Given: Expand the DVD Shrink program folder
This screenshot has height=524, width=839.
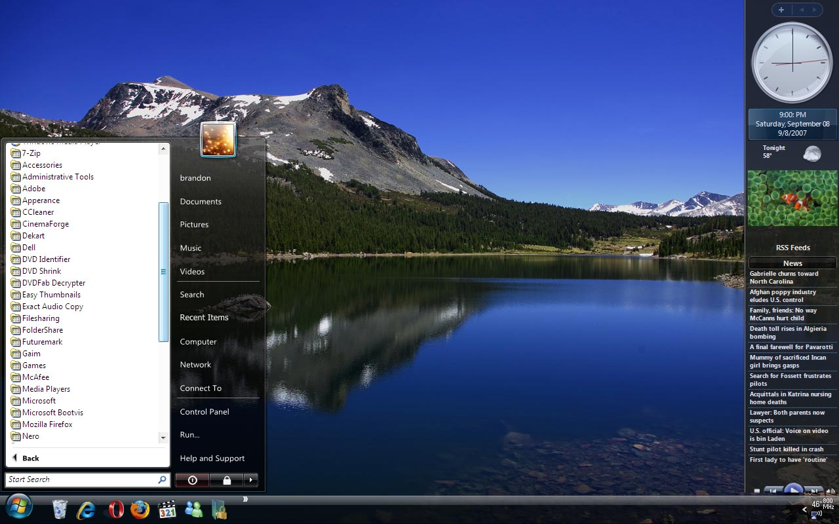Looking at the screenshot, I should click(x=36, y=271).
